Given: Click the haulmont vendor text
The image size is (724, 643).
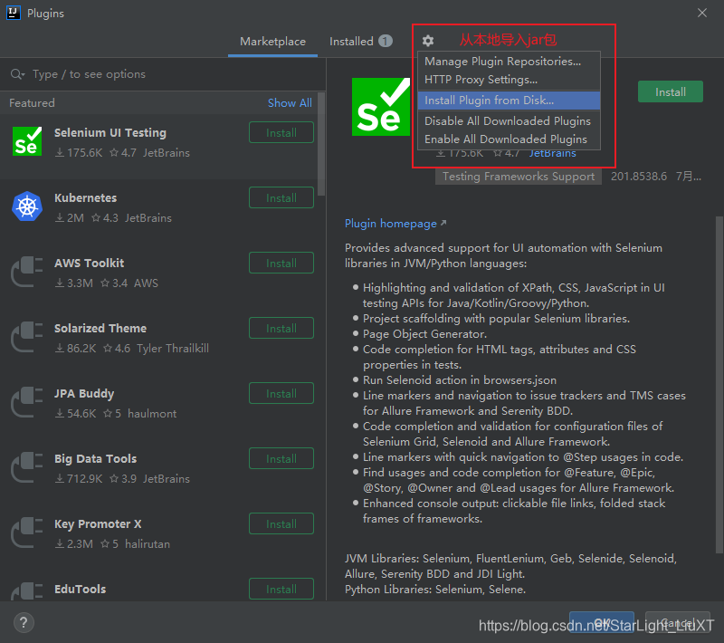Looking at the screenshot, I should 152,414.
